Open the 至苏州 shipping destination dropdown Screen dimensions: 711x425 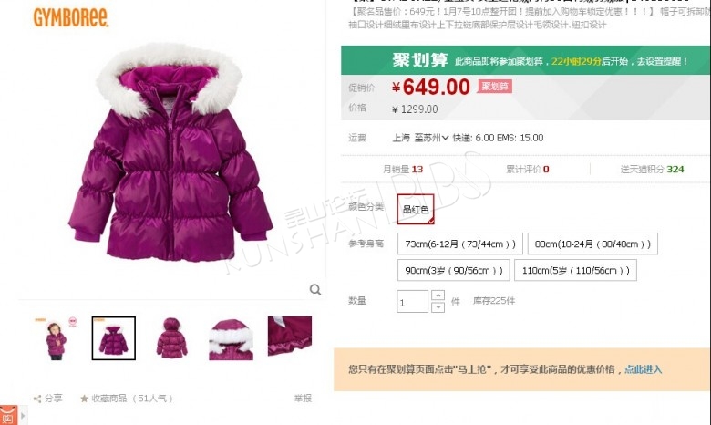(x=431, y=138)
